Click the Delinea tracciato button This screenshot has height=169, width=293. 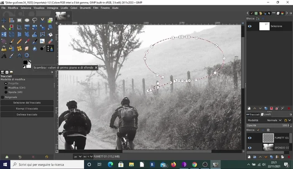pos(27,114)
